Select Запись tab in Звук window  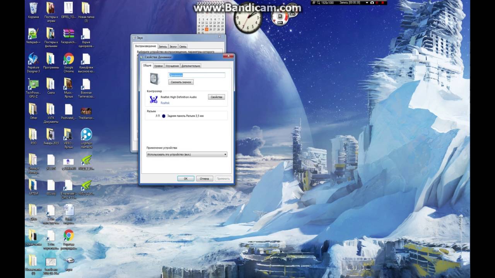pos(162,46)
